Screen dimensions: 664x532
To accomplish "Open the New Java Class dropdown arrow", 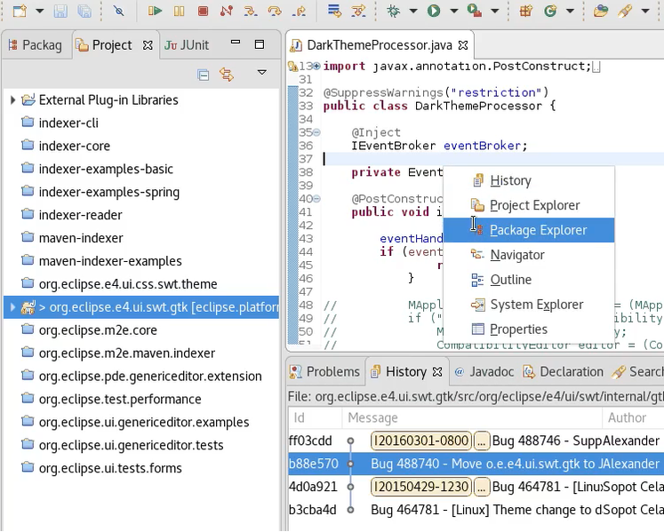I will coord(571,11).
